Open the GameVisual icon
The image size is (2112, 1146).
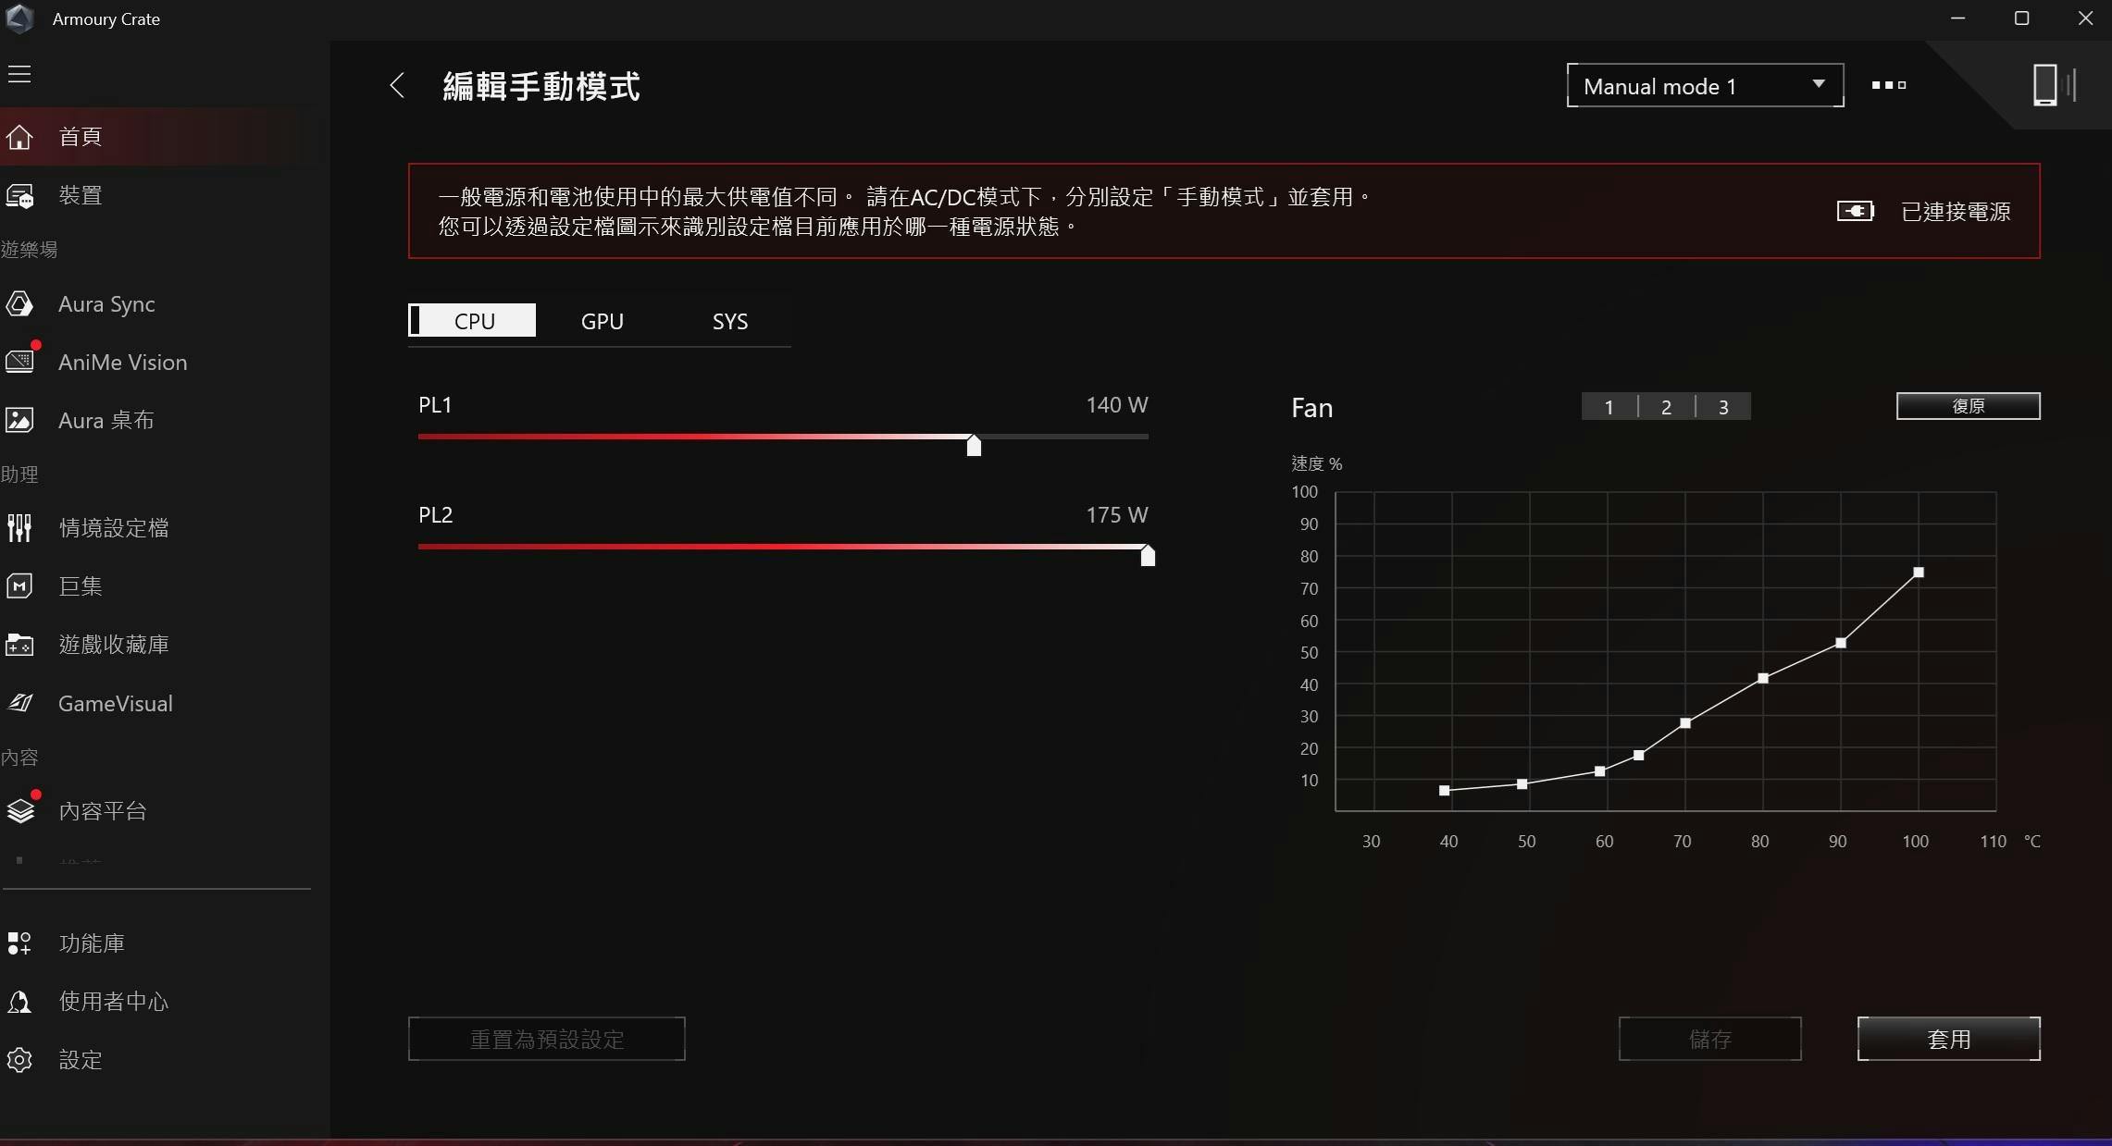(19, 703)
